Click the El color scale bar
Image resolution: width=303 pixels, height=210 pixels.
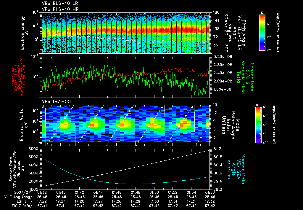(262, 32)
